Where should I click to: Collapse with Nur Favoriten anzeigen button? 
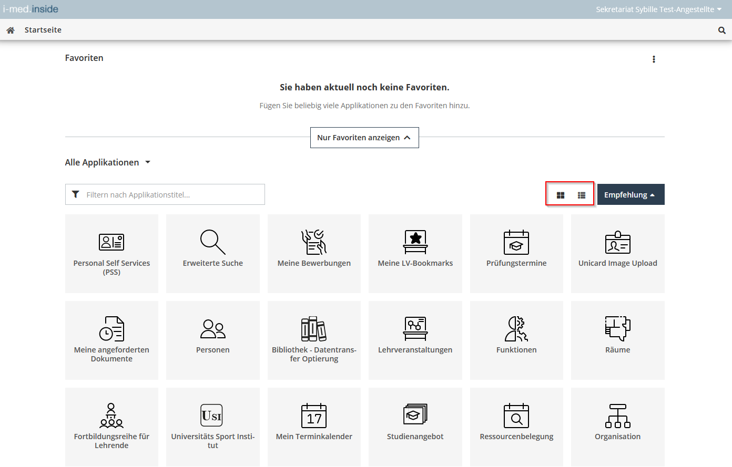(x=364, y=138)
